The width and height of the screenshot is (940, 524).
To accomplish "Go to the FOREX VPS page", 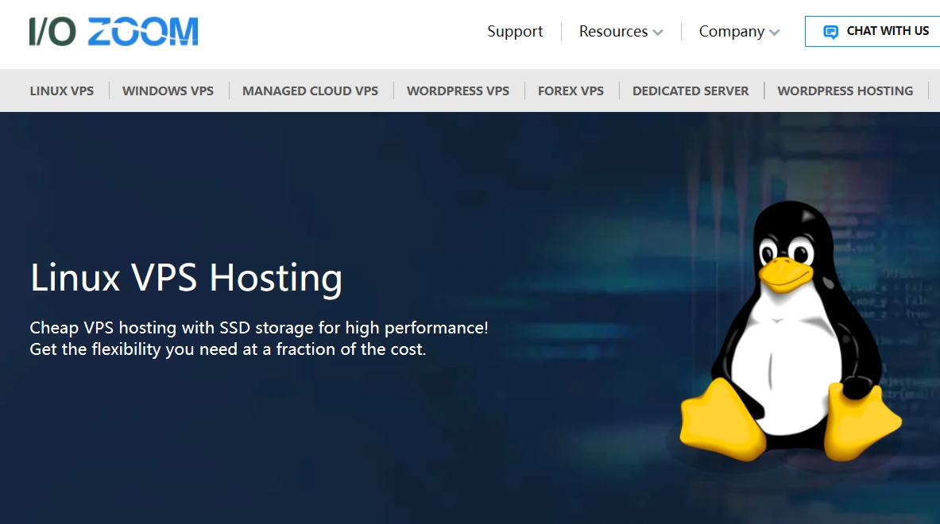I will click(x=571, y=91).
